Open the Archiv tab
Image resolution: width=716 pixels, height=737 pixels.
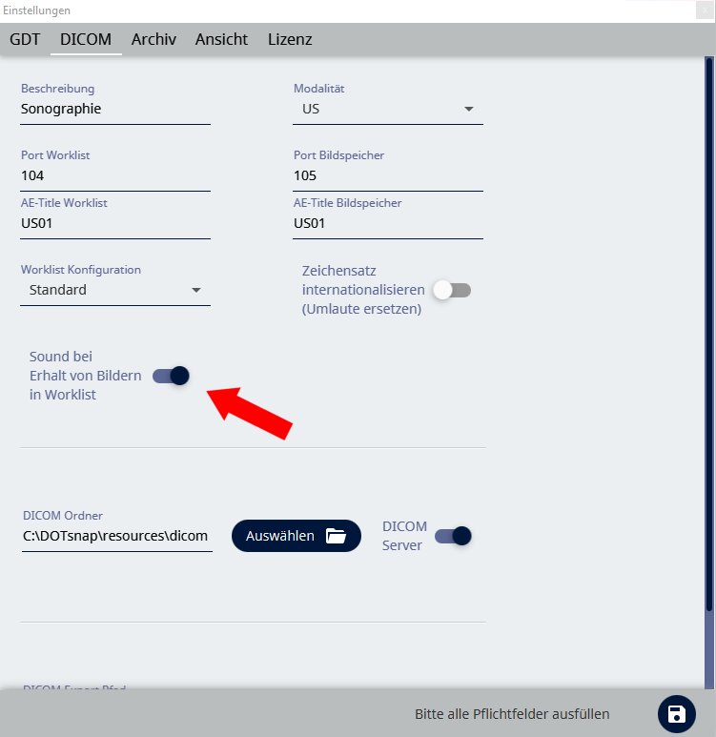pyautogui.click(x=153, y=39)
